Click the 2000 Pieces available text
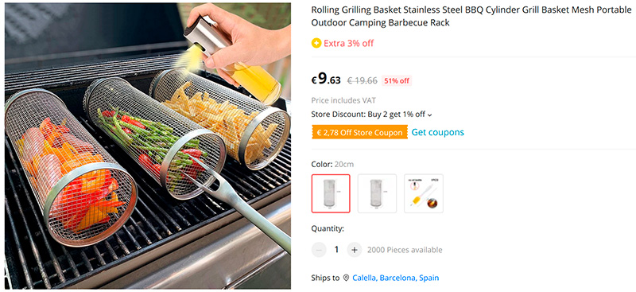 point(405,250)
